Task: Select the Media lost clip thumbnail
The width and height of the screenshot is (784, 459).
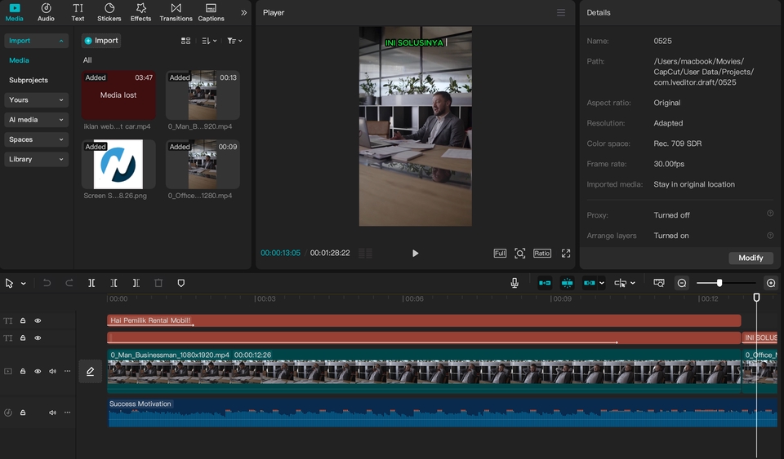Action: tap(118, 95)
